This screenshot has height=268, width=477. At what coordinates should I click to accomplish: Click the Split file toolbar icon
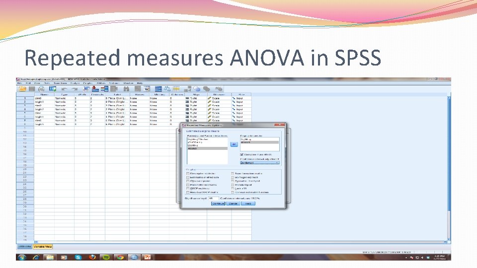click(x=158, y=89)
